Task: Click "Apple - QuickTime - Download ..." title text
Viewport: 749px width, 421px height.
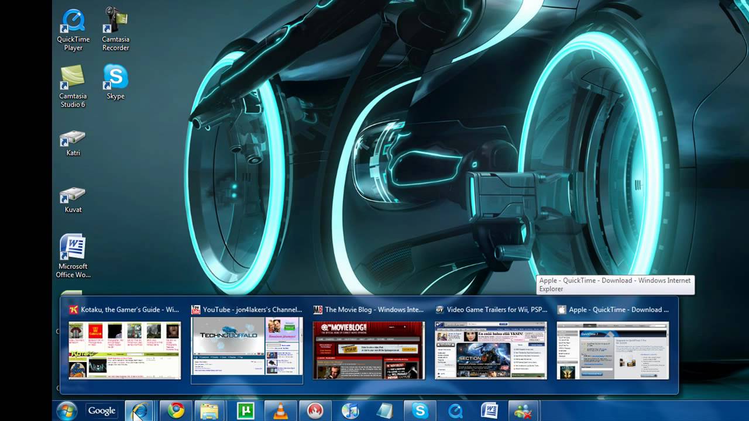Action: point(619,310)
